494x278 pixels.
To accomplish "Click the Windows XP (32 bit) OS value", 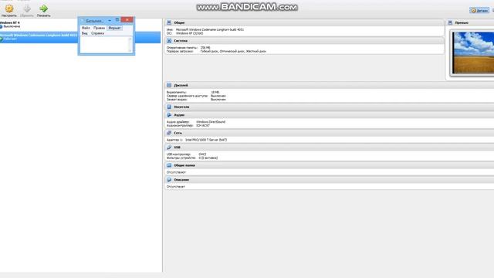I will [189, 33].
